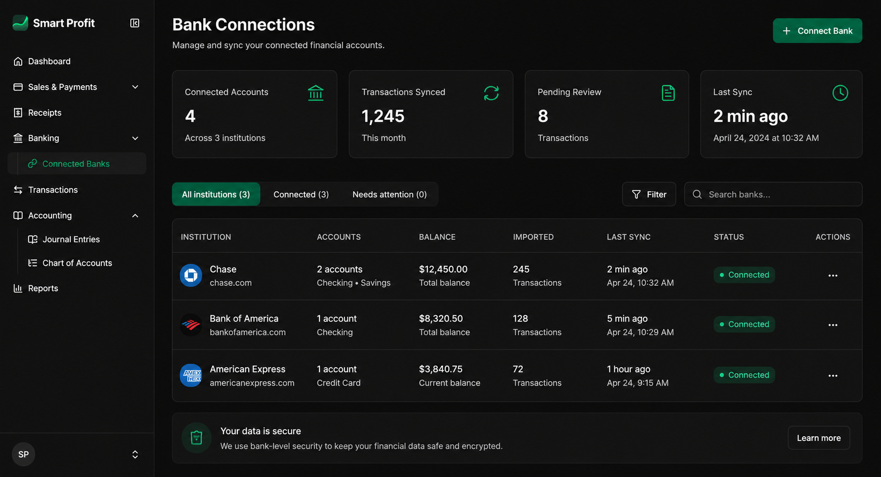This screenshot has height=477, width=881.
Task: Open the account switcher up-down chevron
Action: [x=135, y=454]
